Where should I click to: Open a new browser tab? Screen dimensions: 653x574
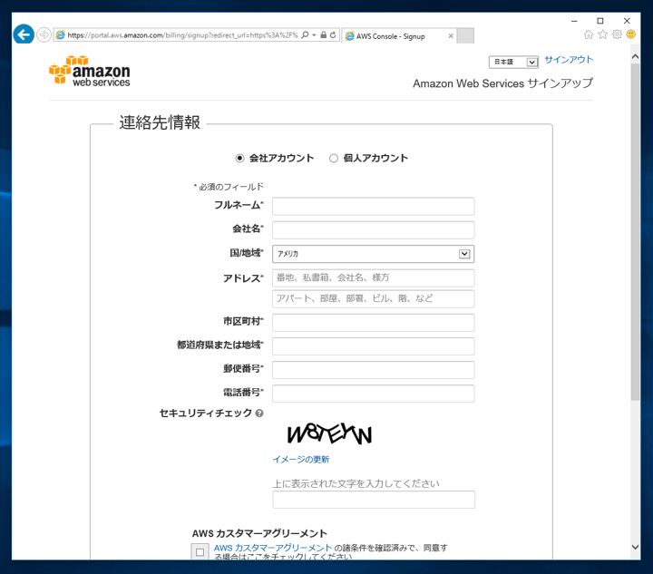[465, 36]
